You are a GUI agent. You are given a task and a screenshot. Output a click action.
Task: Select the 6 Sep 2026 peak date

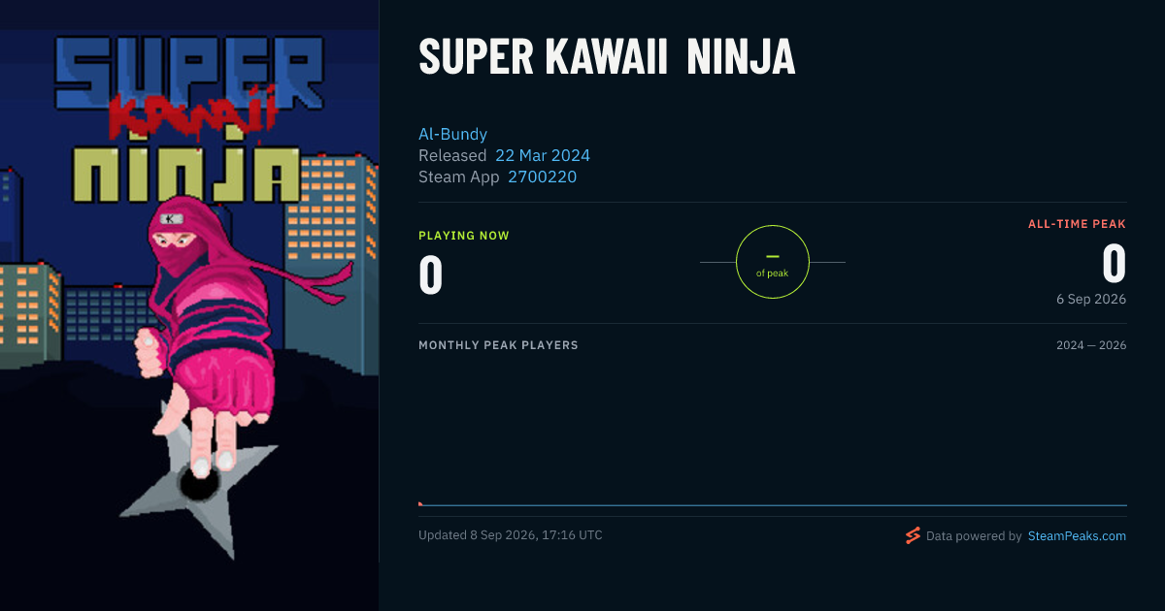click(1091, 299)
